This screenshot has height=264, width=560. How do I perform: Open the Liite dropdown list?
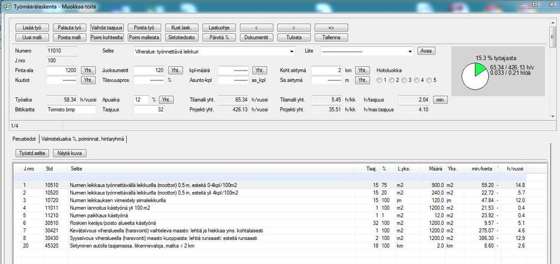coord(410,52)
